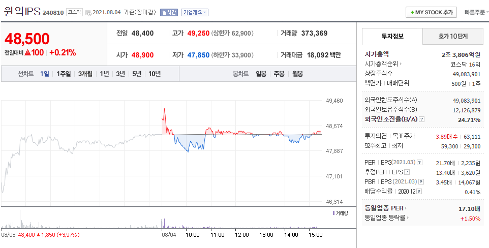This screenshot has width=489, height=248.
Task: Click the 동일업종 등락률 value +1.50%
Action: [470, 219]
